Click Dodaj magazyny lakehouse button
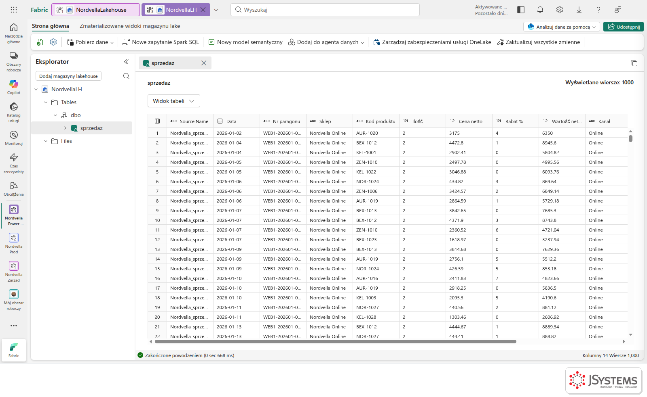The image size is (647, 397). tap(68, 76)
